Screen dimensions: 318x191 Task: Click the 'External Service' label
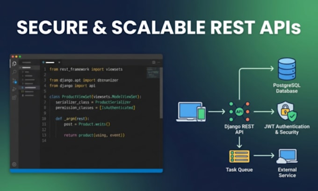click(x=287, y=173)
